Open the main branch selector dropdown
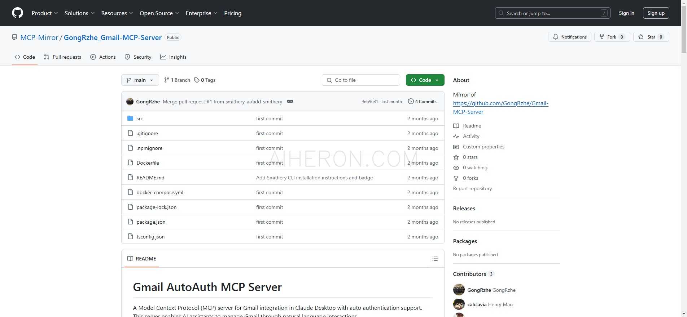 [140, 80]
